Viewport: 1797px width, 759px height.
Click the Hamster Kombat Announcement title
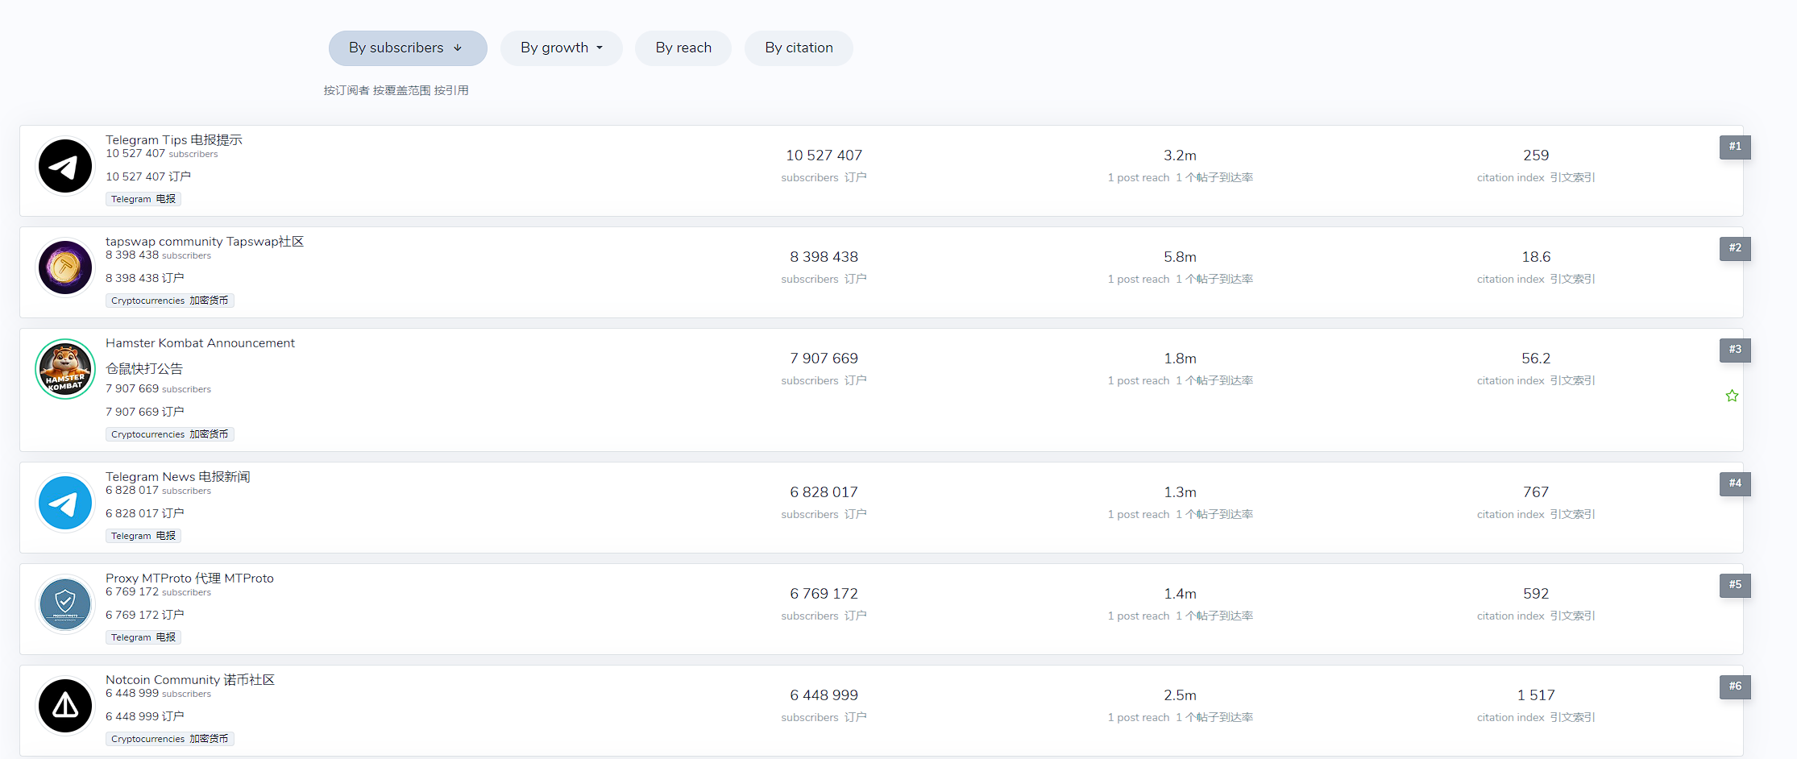point(200,343)
